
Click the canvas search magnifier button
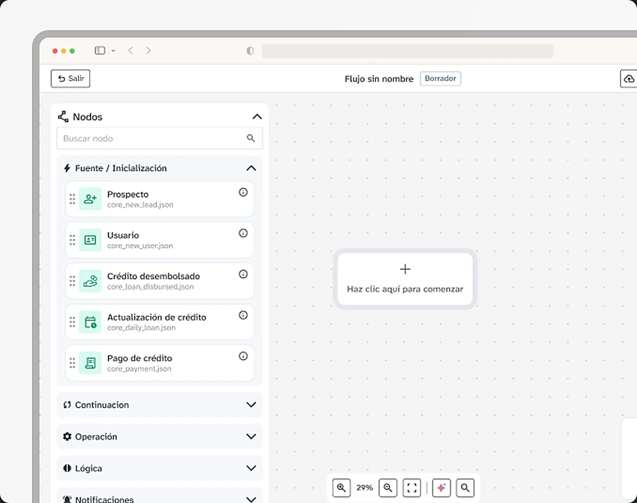tap(465, 488)
